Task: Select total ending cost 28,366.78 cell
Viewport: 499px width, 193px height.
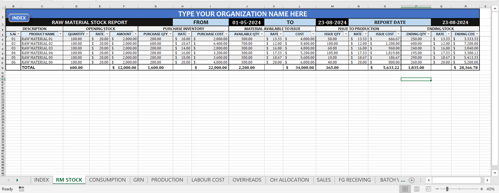Action: click(465, 67)
